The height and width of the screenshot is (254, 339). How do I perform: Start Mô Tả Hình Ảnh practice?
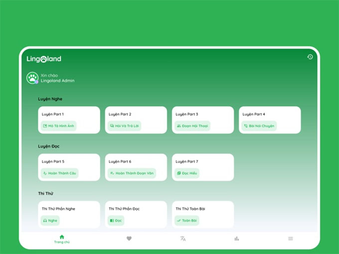(58, 126)
